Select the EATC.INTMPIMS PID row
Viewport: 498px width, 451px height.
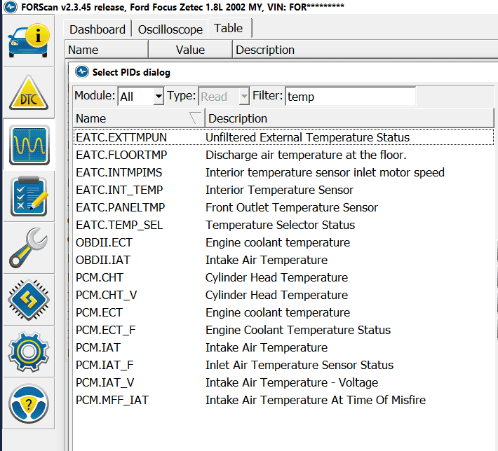pos(283,172)
